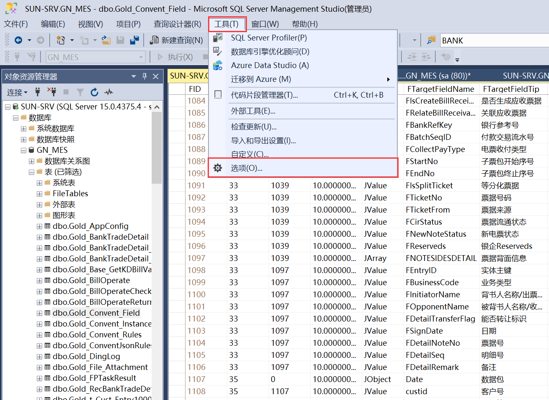549x400 pixels.
Task: Open the GN_MES database combo box
Action: (95, 57)
